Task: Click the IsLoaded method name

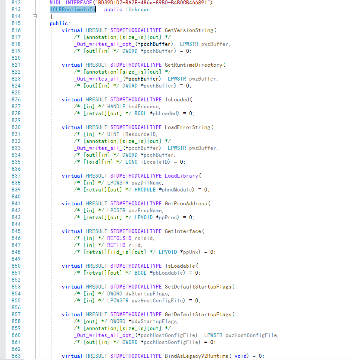Action: point(177,100)
